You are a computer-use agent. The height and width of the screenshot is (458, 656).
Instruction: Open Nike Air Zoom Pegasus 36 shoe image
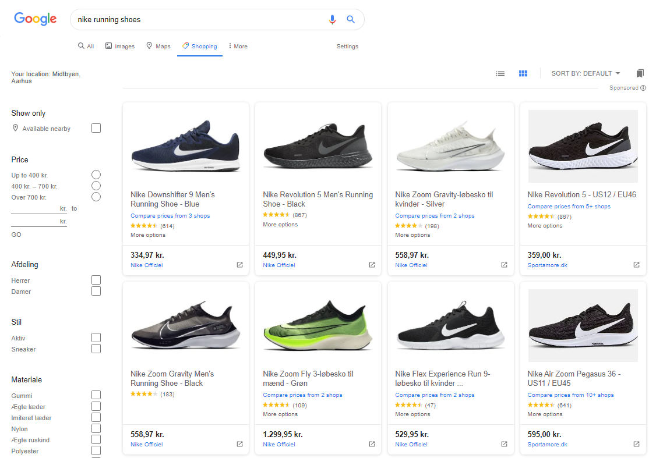pyautogui.click(x=583, y=325)
